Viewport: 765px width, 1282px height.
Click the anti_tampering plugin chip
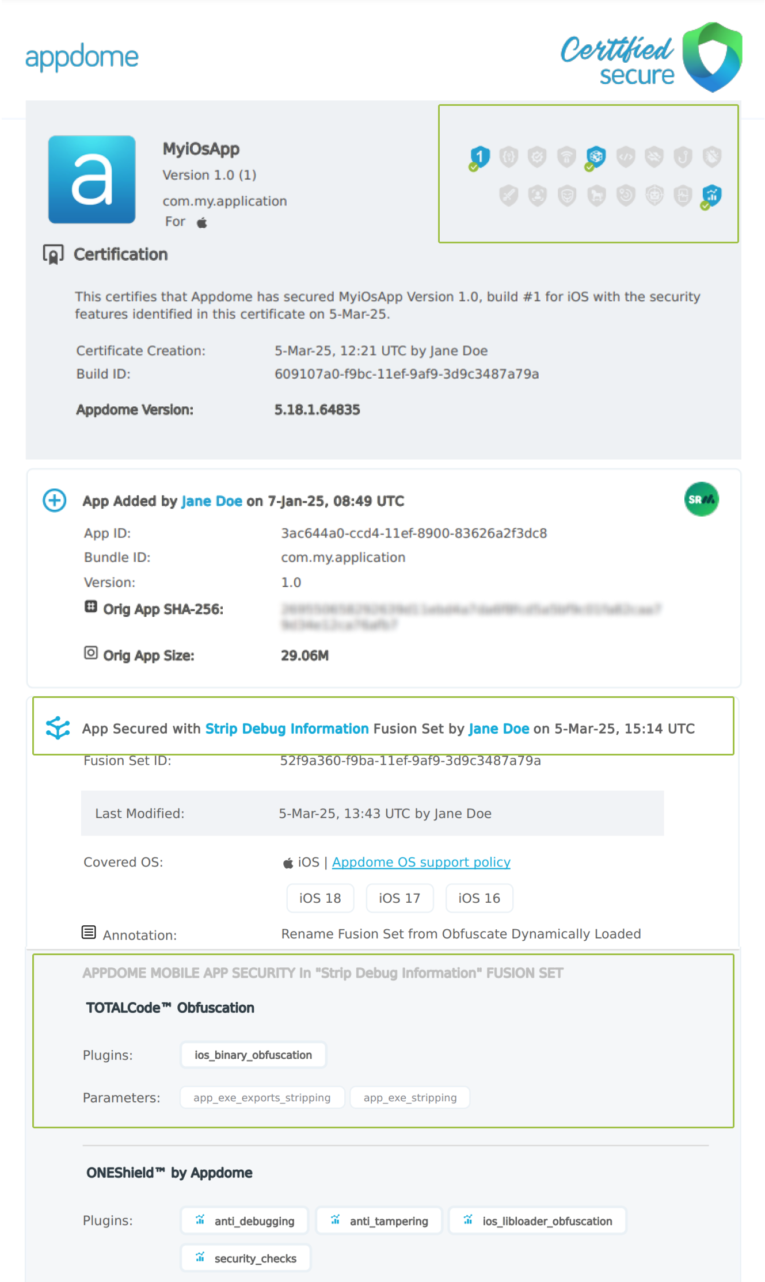(379, 1221)
